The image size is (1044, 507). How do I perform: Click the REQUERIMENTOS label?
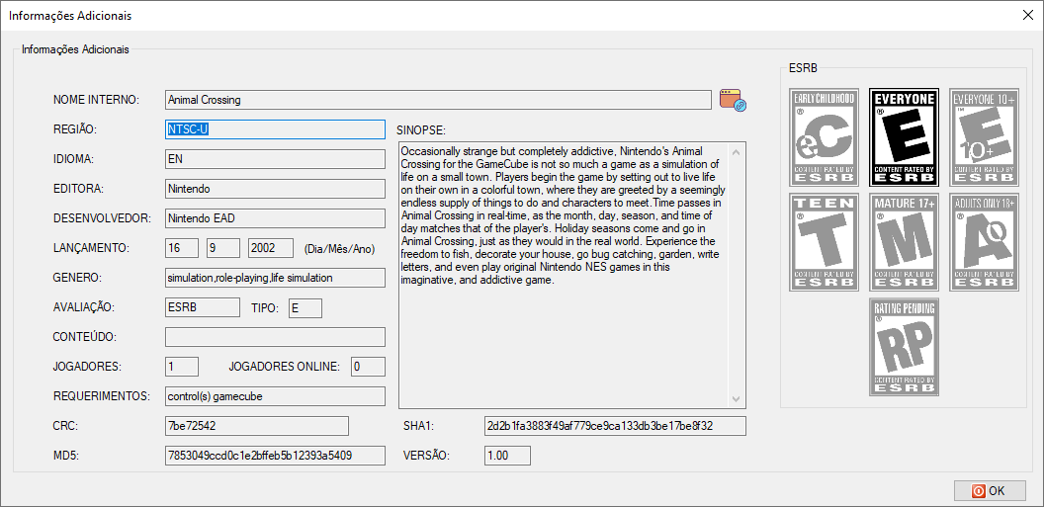click(x=100, y=396)
